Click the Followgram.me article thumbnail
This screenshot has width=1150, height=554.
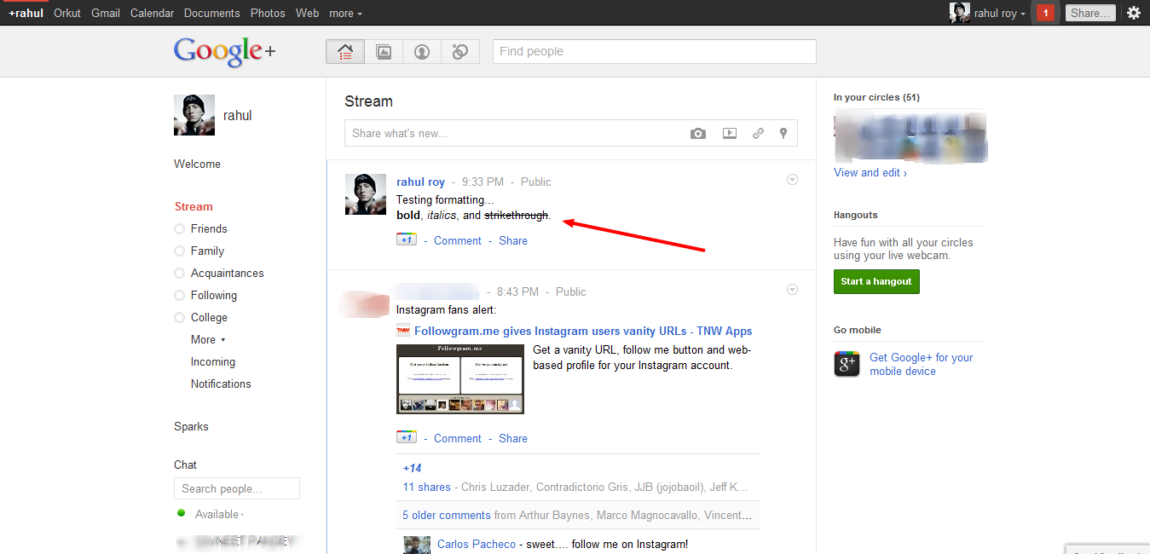[x=460, y=379]
